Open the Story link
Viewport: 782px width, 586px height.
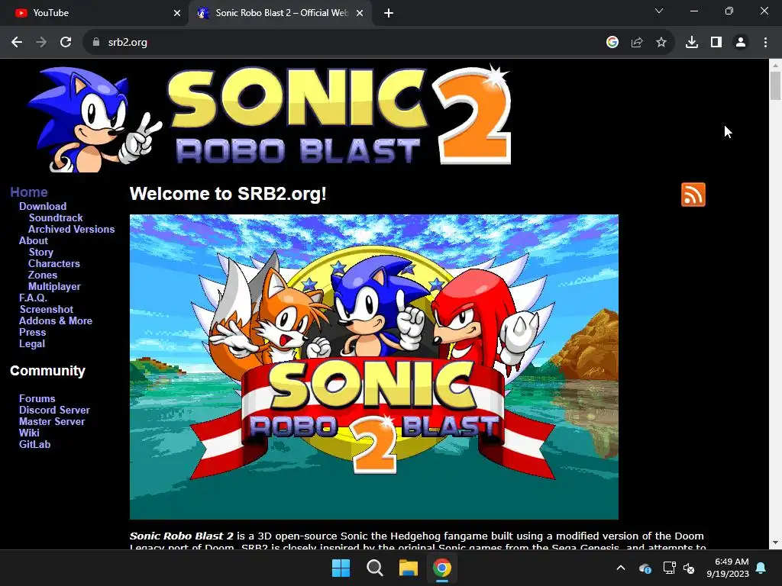(41, 252)
